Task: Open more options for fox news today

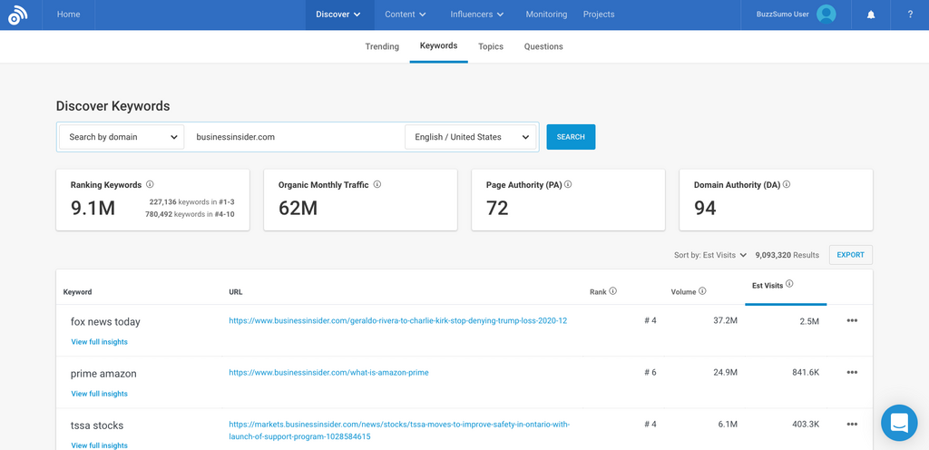Action: [x=852, y=320]
